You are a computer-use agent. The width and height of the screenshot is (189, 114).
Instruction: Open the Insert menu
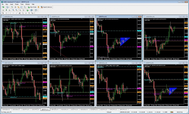pyautogui.click(x=11, y=4)
